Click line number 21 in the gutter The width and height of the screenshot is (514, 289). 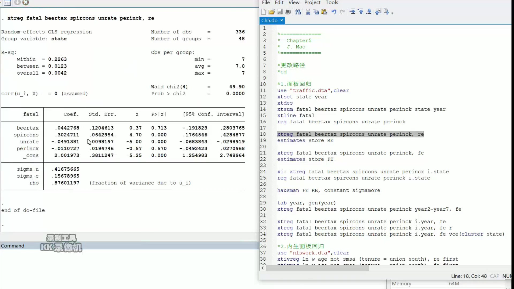click(263, 153)
